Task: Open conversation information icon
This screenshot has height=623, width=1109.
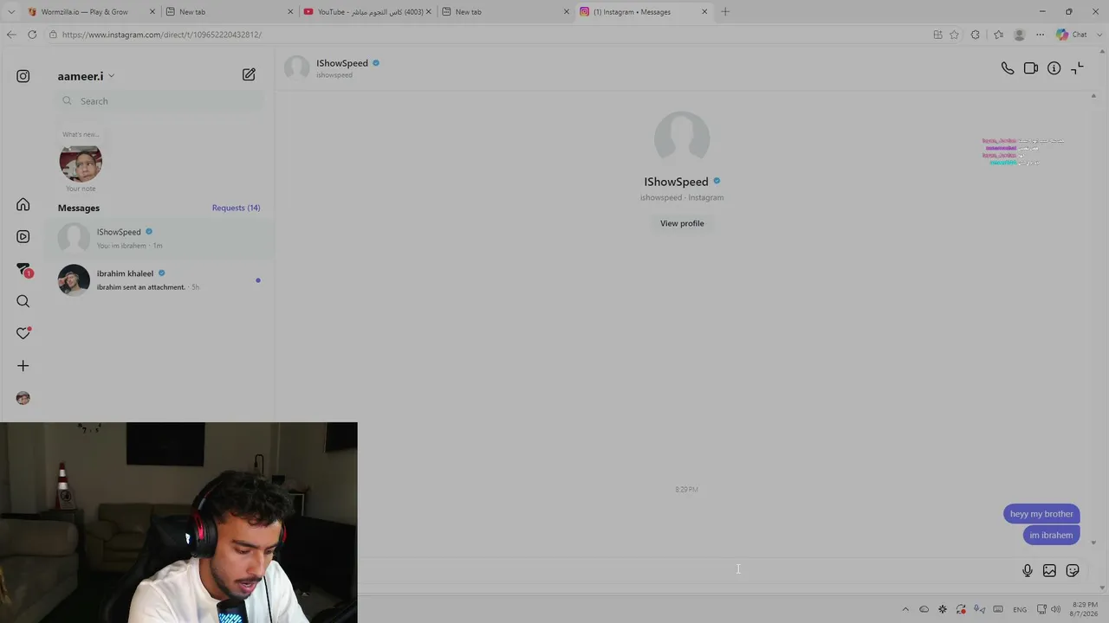Action: pyautogui.click(x=1054, y=68)
